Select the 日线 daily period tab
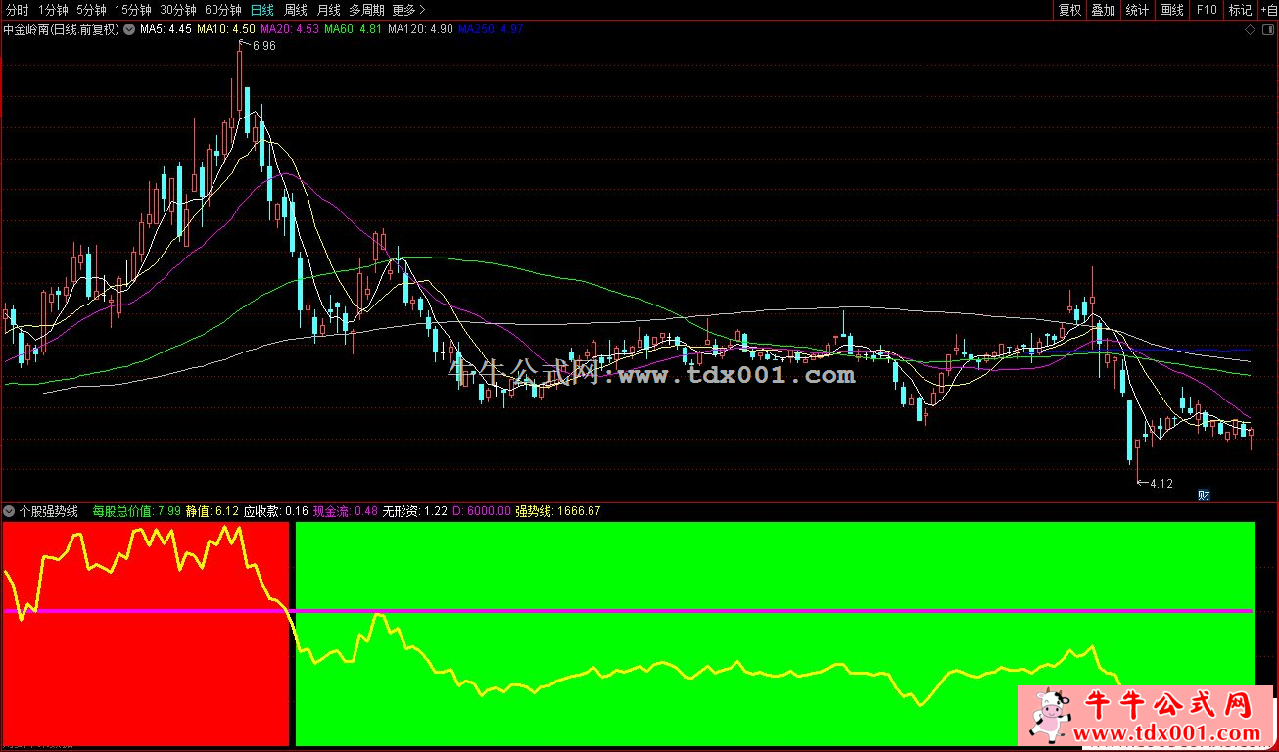This screenshot has height=752, width=1279. (x=262, y=10)
